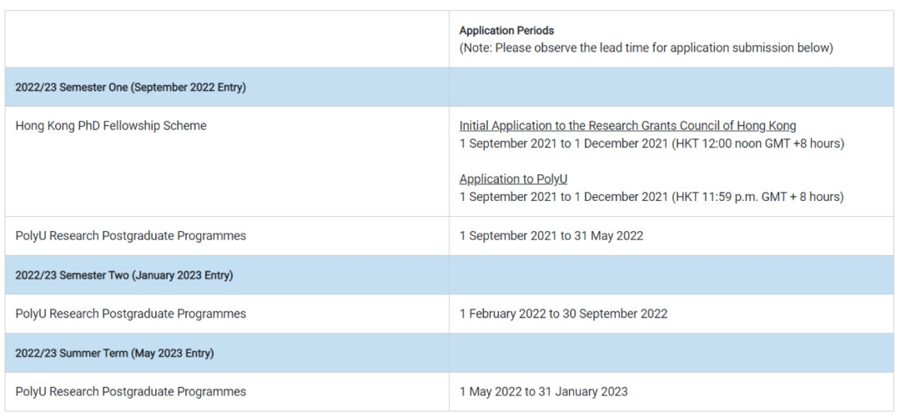Click the 1 May 2022 to 31 January 2023 date

(x=543, y=392)
